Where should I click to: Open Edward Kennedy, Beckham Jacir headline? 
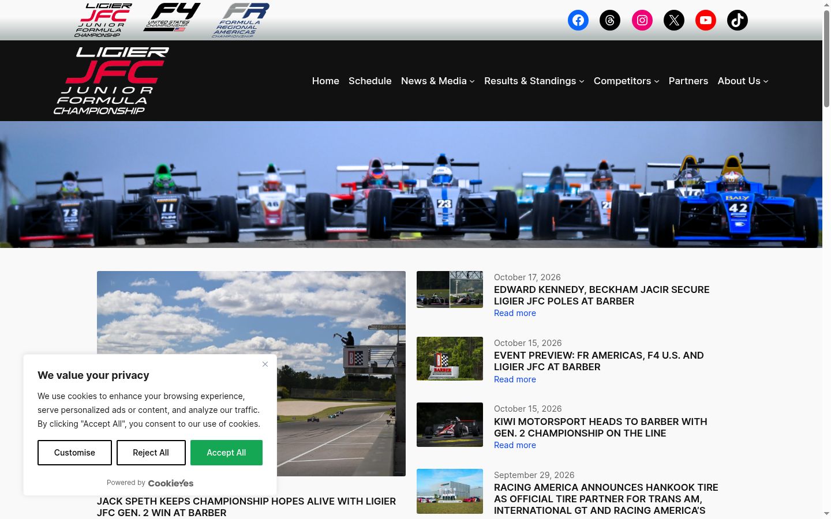click(602, 295)
